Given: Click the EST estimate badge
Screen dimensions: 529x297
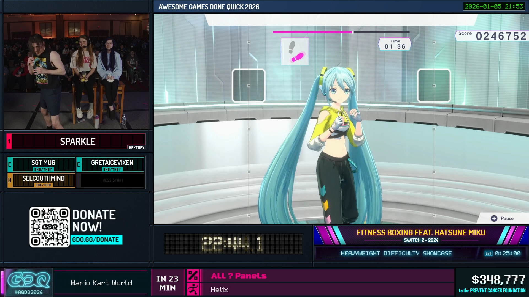Looking at the screenshot, I should tap(488, 253).
